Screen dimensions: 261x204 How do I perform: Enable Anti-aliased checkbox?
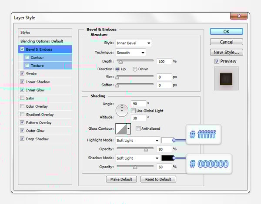tap(138, 128)
